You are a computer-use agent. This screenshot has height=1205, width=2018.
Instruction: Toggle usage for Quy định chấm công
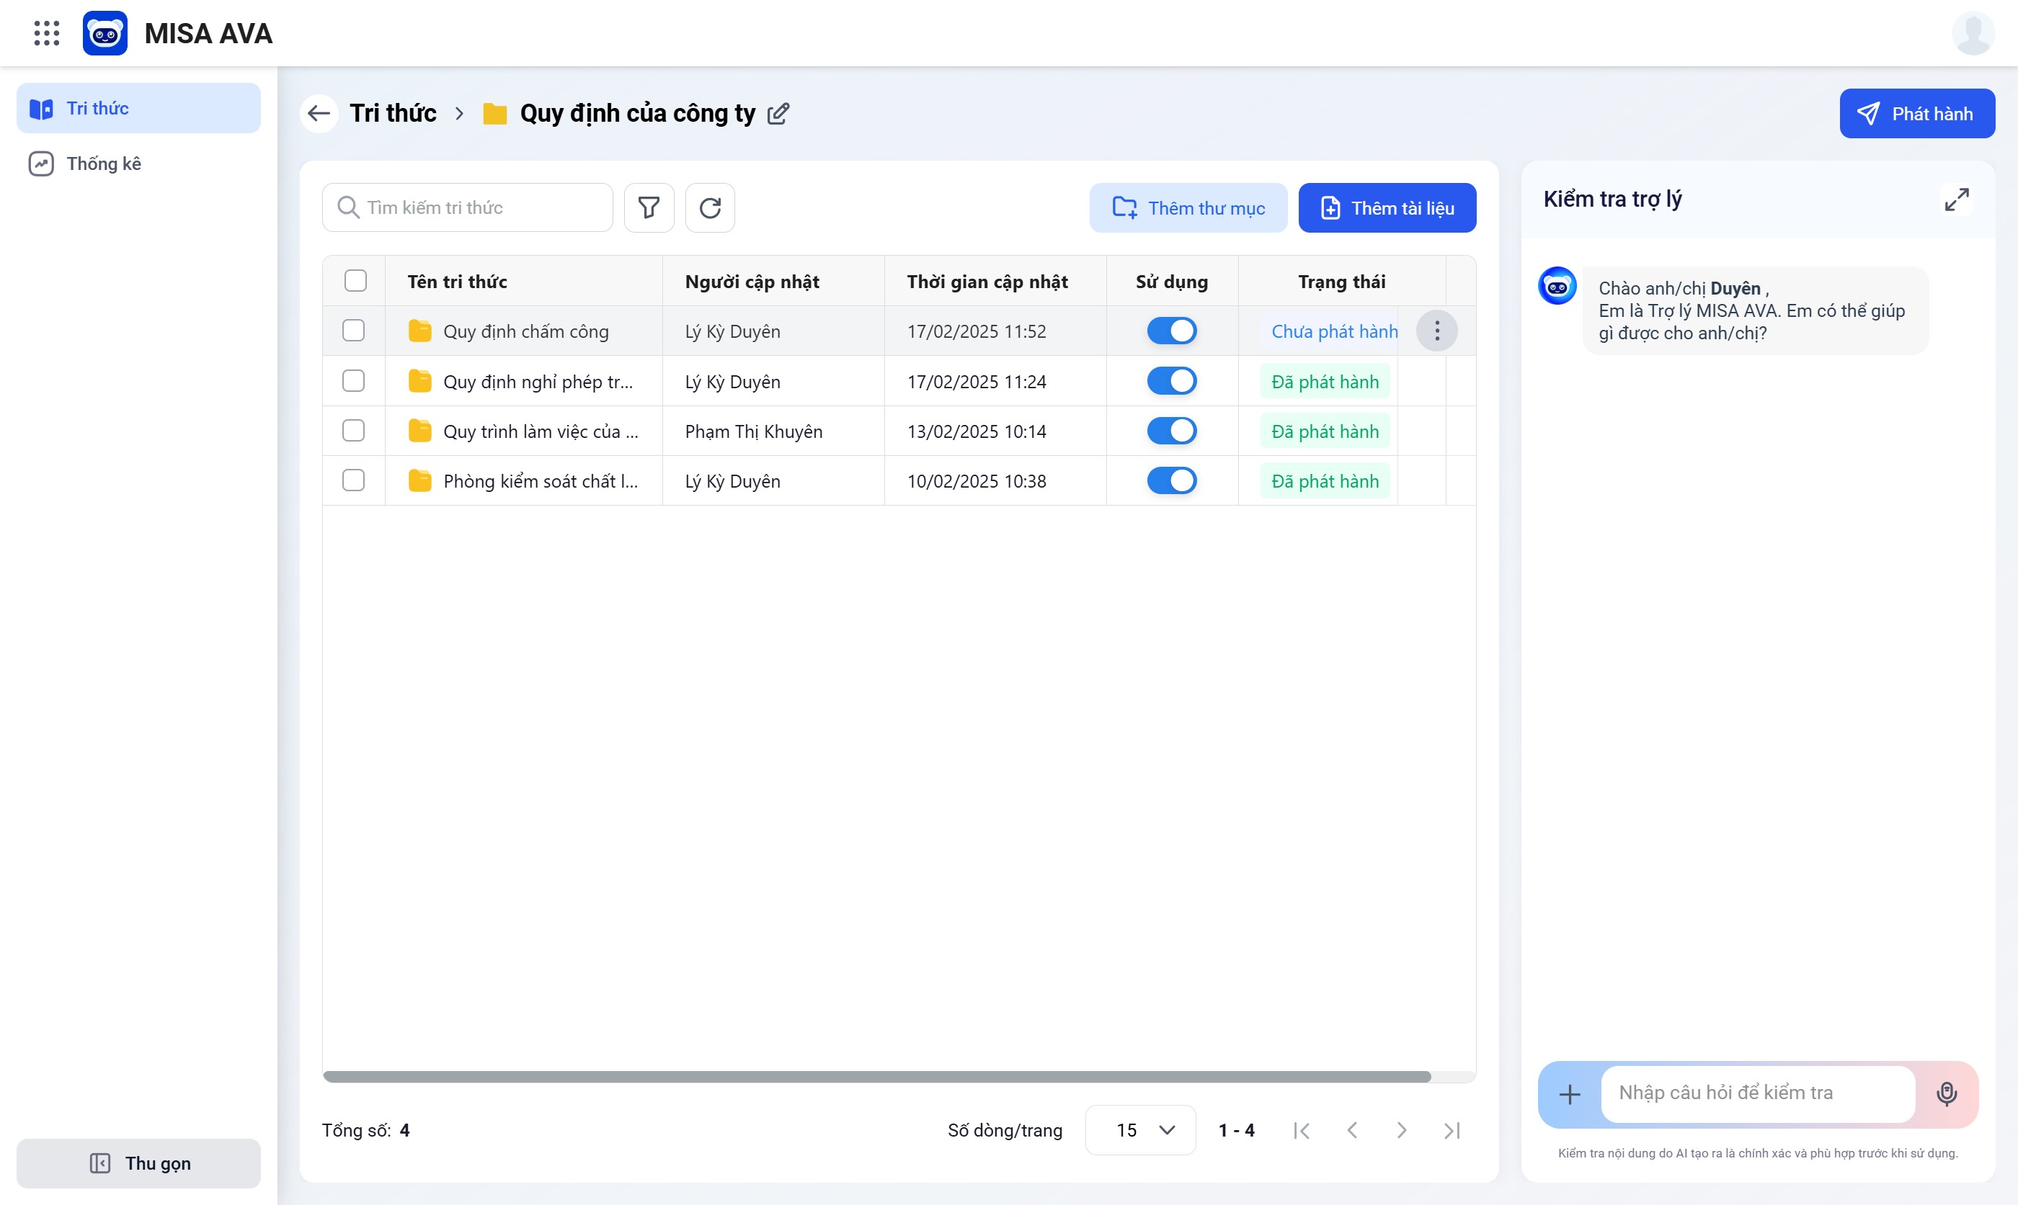coord(1171,331)
